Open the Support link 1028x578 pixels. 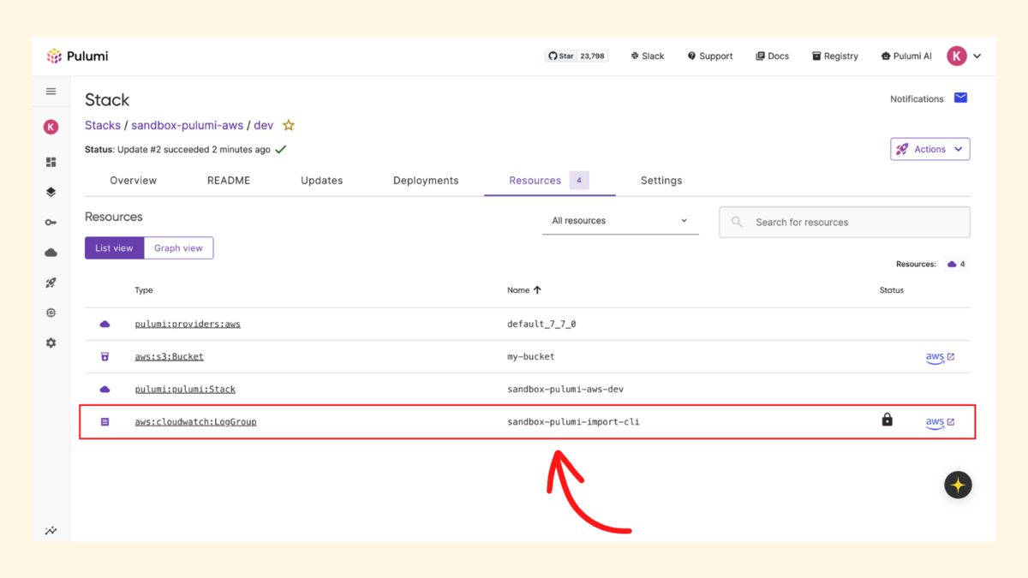coord(710,57)
